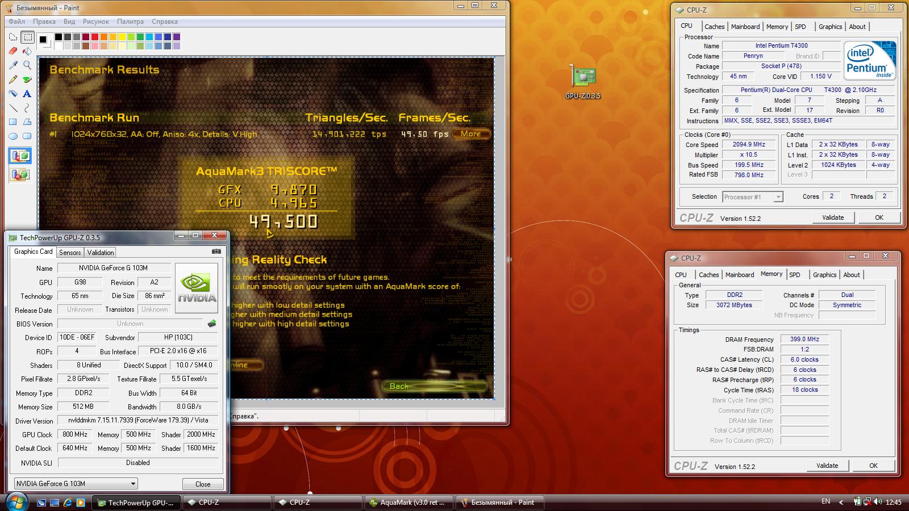Select the rectangular Select tool in Paint

[27, 37]
